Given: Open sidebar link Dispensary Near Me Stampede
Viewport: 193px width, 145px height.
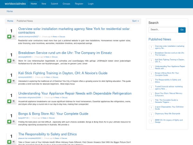Looking at the screenshot, I should pyautogui.click(x=168, y=114).
